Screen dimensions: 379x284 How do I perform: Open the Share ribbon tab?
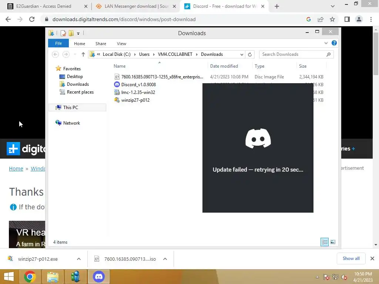pyautogui.click(x=101, y=44)
